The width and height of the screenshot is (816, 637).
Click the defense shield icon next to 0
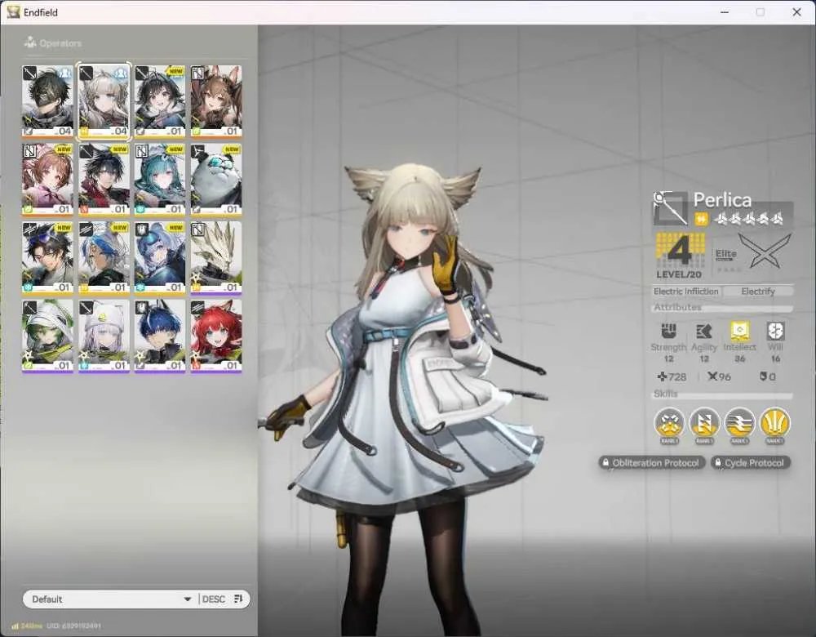tap(762, 376)
